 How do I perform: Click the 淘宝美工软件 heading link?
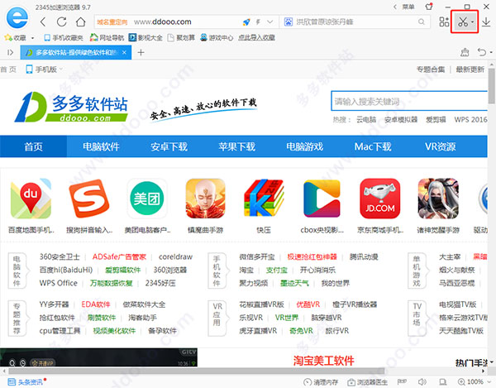pyautogui.click(x=323, y=361)
